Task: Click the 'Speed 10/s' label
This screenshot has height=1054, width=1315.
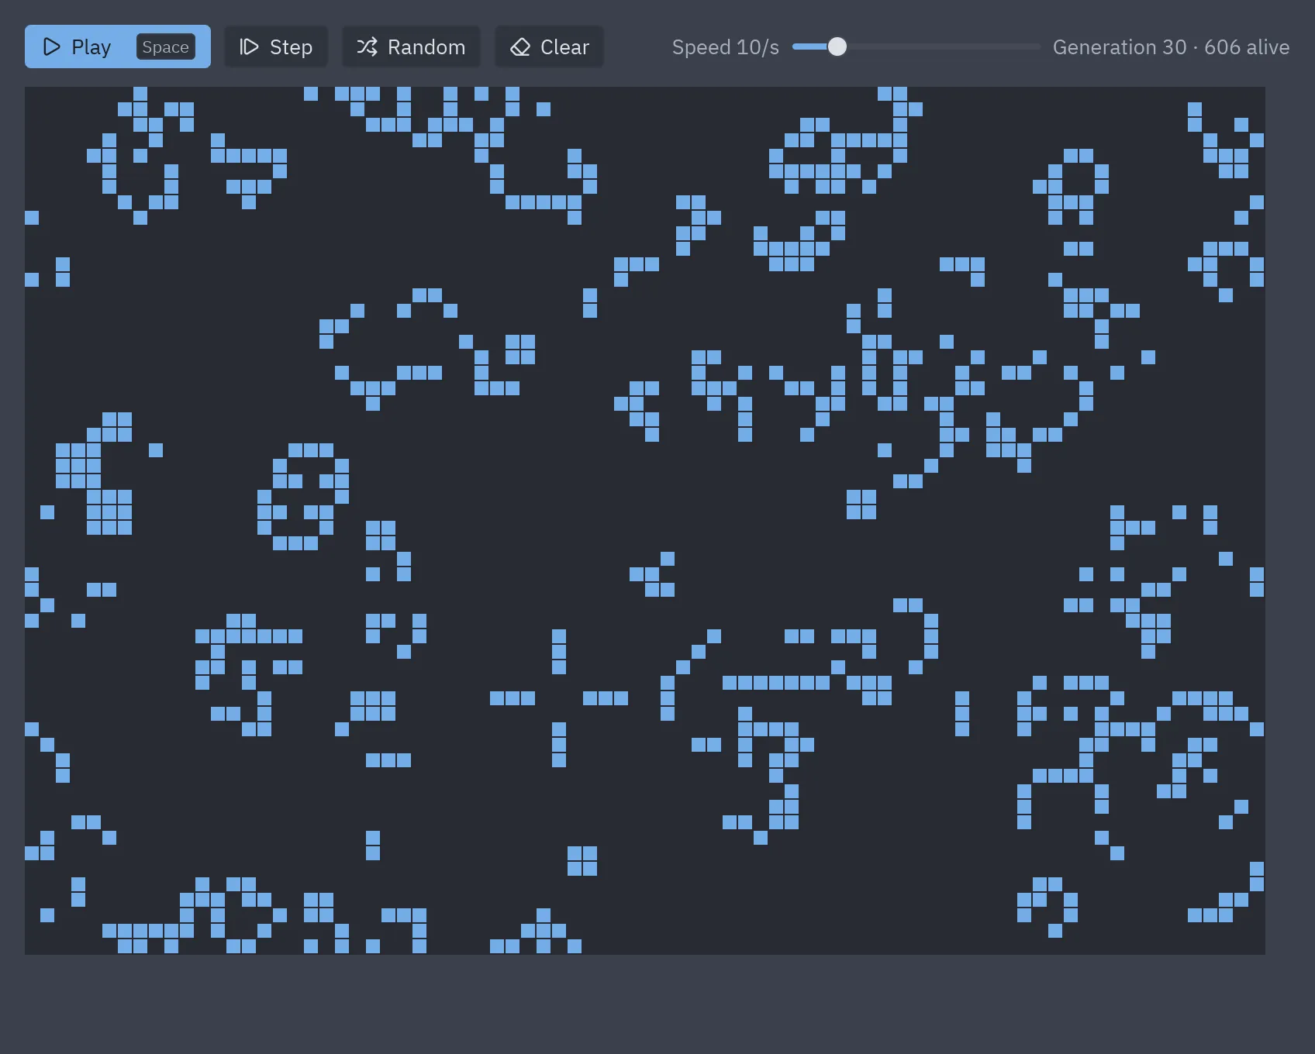Action: 725,47
